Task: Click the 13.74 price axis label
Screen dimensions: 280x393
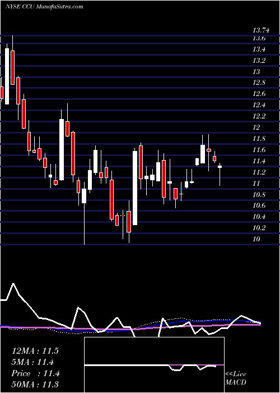Action: 261,30
